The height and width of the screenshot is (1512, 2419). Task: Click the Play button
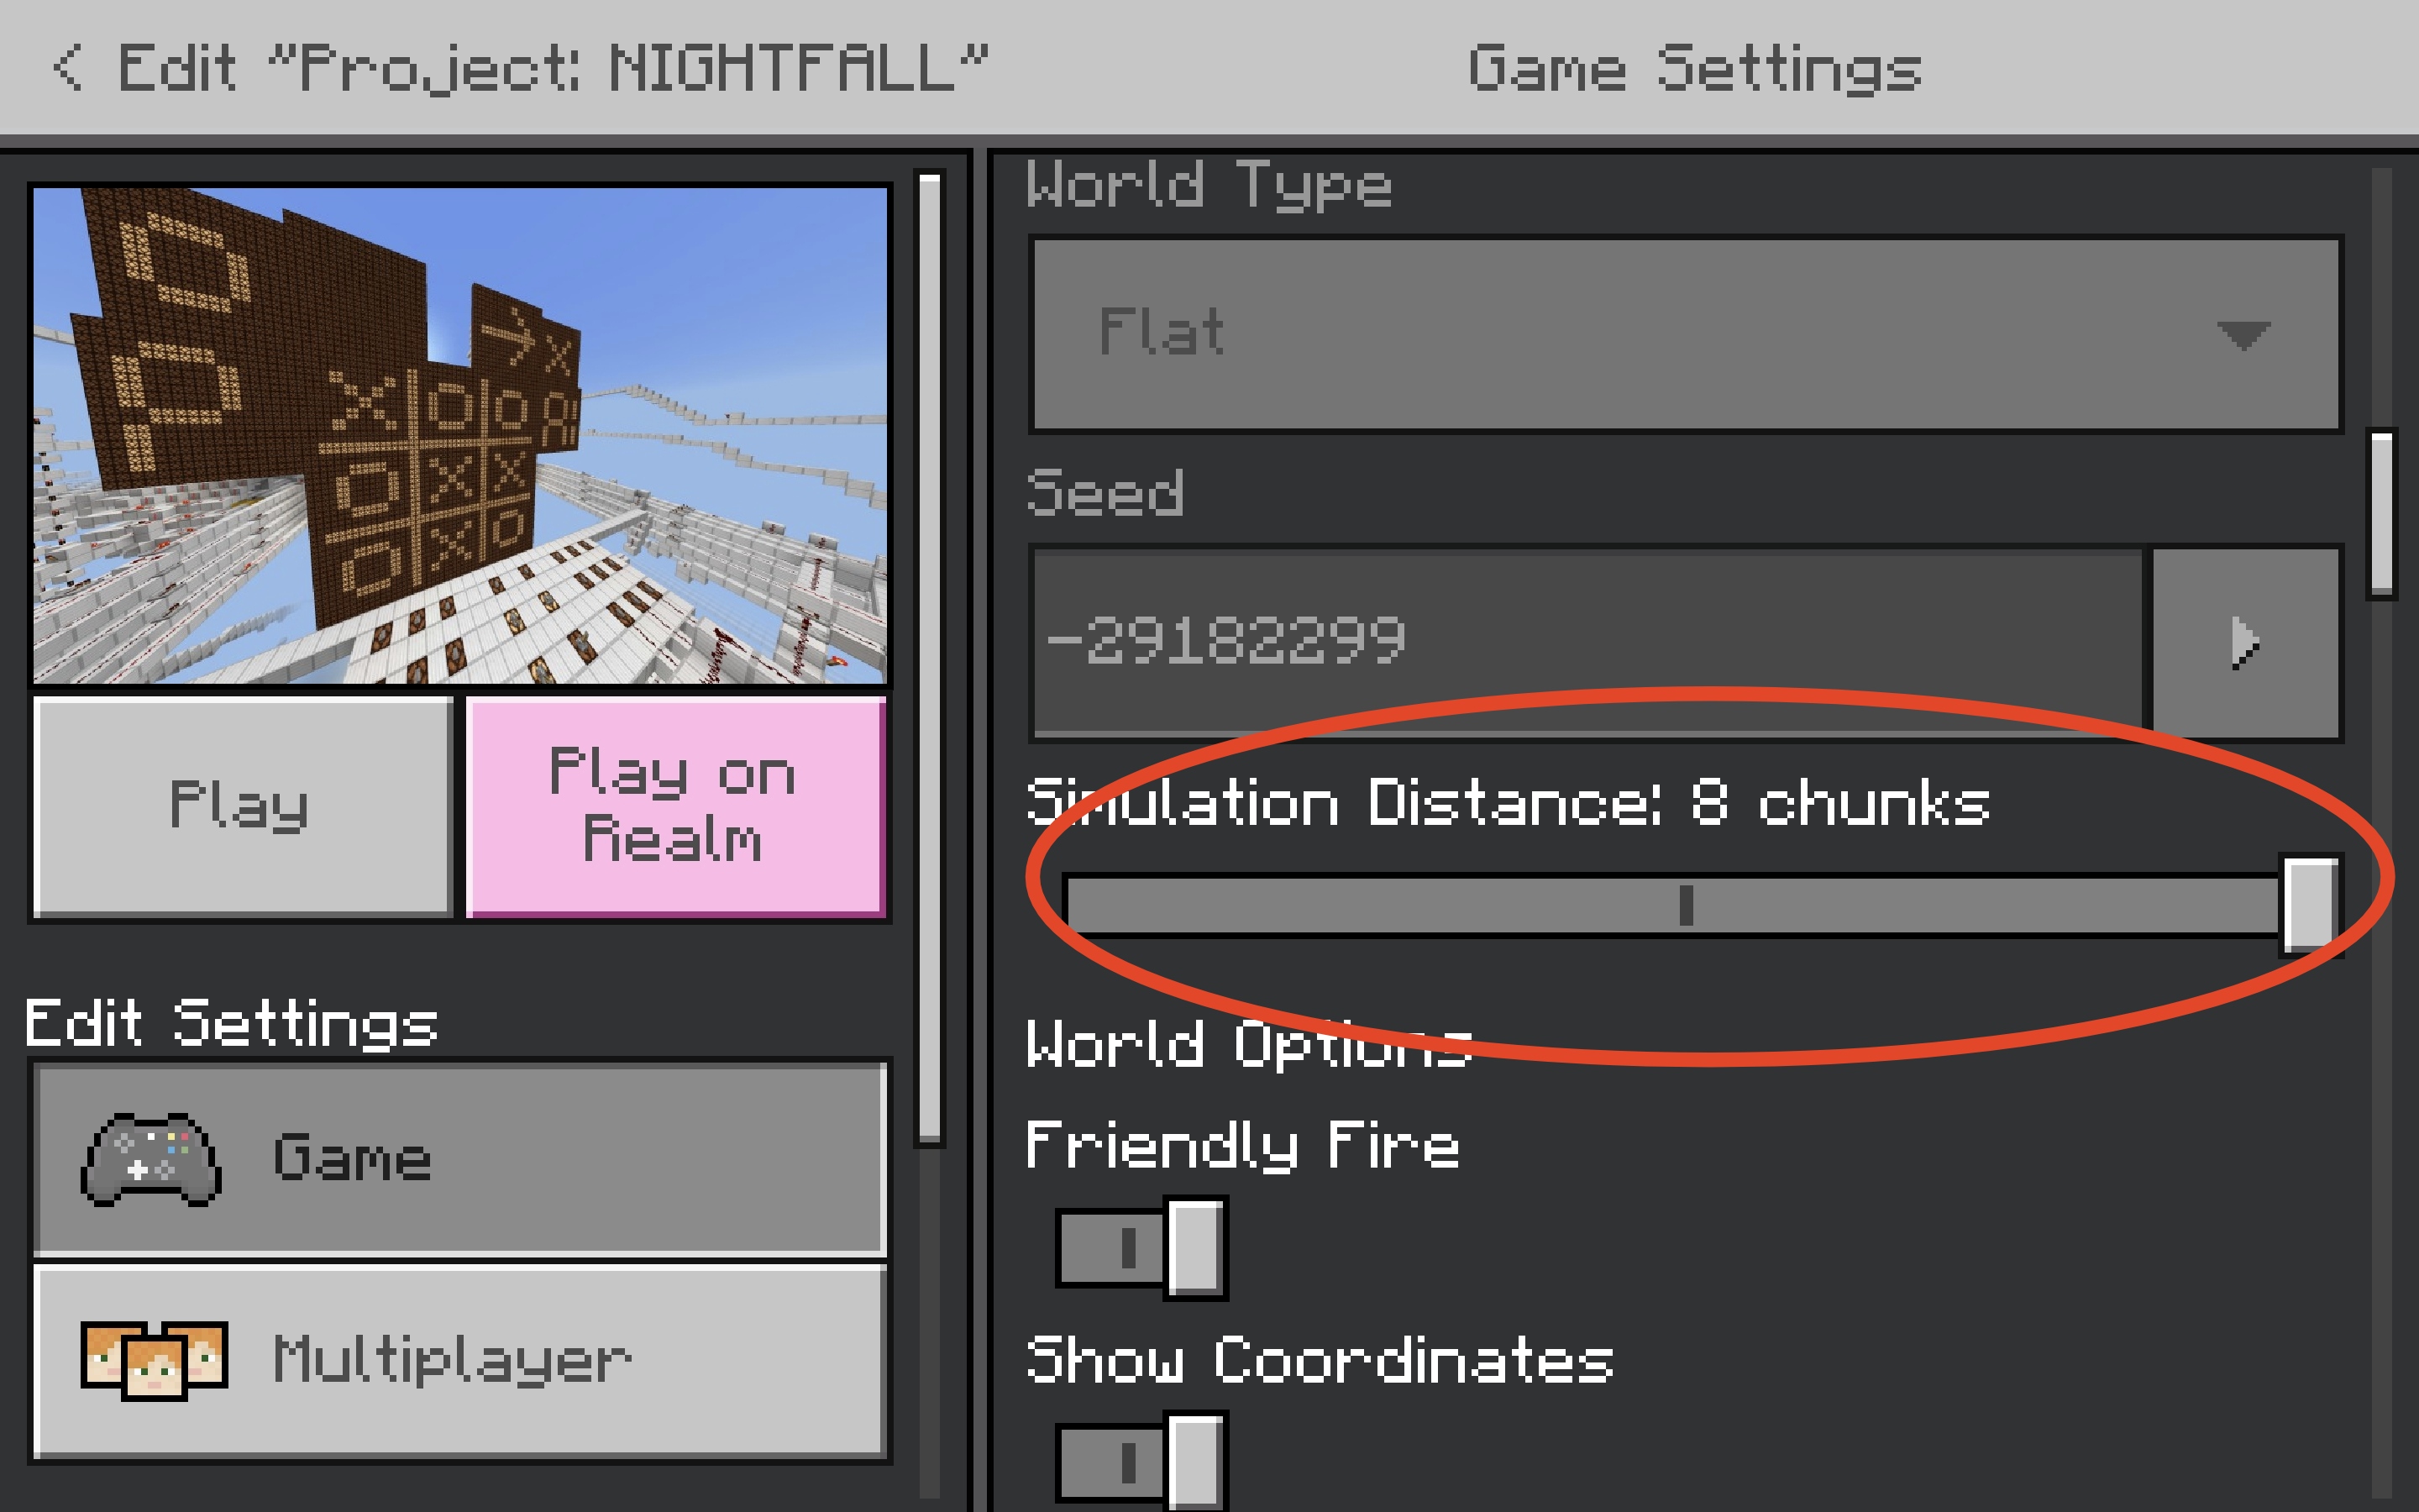click(x=242, y=806)
